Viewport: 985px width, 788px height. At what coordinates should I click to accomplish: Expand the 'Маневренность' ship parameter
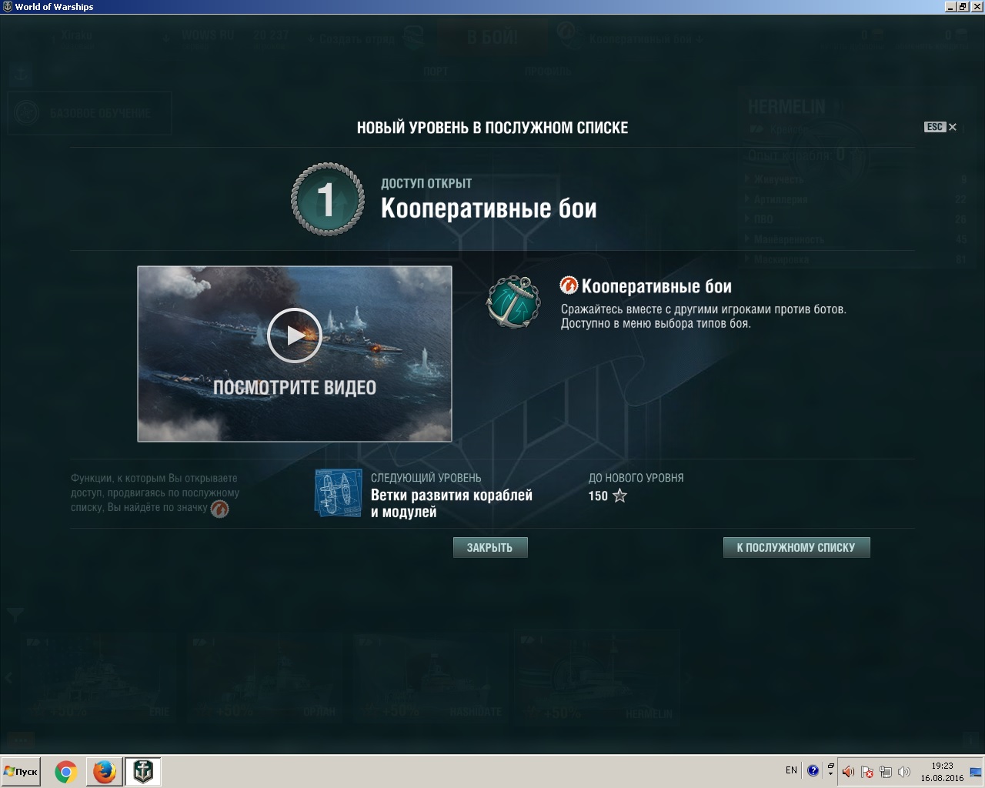click(x=856, y=239)
